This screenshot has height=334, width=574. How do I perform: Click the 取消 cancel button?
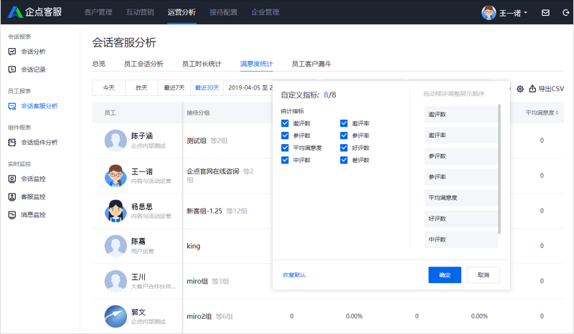point(483,275)
